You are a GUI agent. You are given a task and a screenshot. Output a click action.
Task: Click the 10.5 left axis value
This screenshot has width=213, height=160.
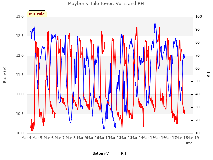20,114
